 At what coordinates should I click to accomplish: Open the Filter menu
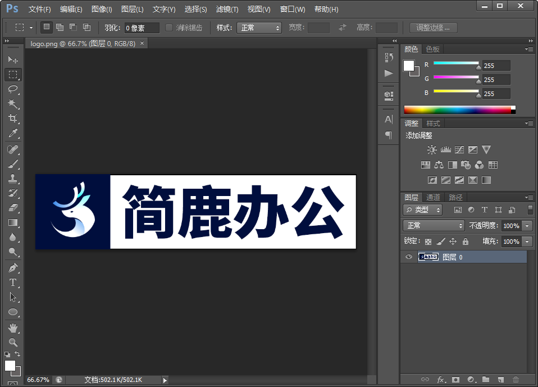[x=227, y=9]
